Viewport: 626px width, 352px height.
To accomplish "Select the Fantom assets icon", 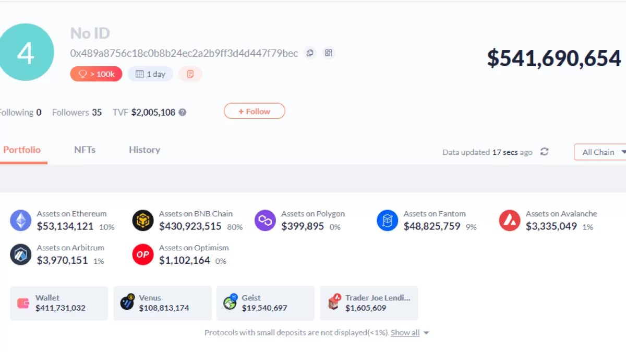I will point(387,221).
